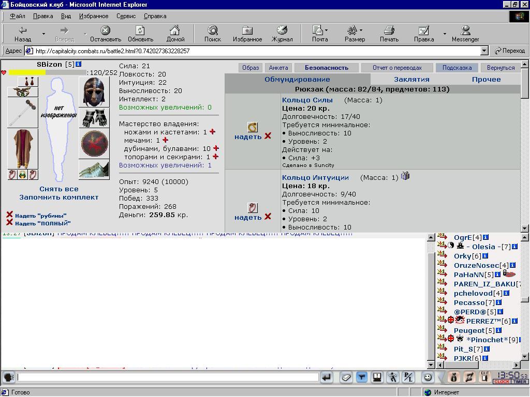Screen dimensions: 530x397
Task: Open the Размер (Size) toolbar button
Action: (x=355, y=34)
